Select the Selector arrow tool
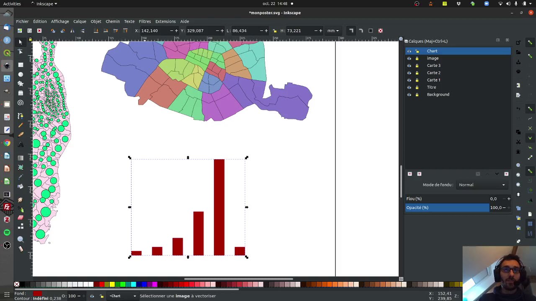This screenshot has height=301, width=536. point(21,42)
